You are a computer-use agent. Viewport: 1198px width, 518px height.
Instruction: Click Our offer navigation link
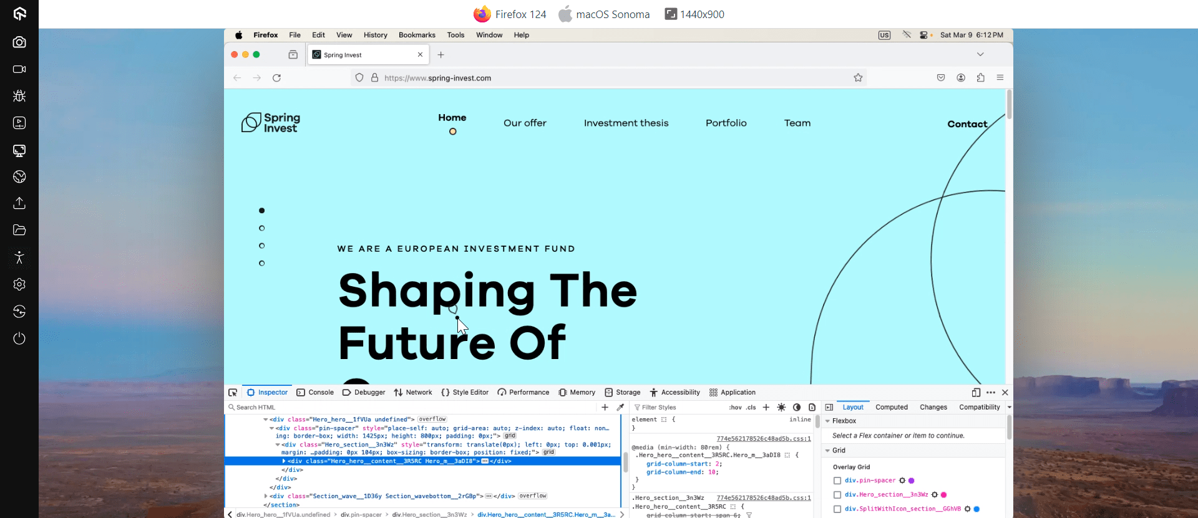[525, 123]
